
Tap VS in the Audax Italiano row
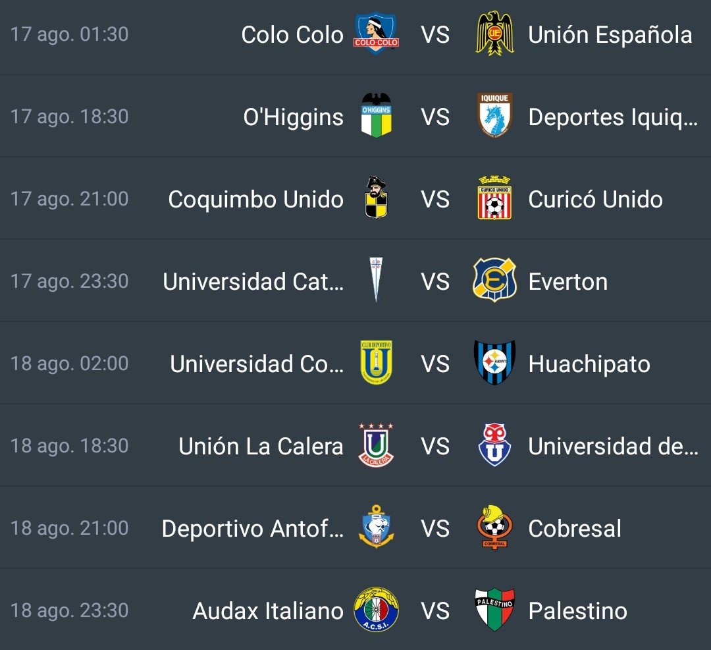tap(435, 611)
